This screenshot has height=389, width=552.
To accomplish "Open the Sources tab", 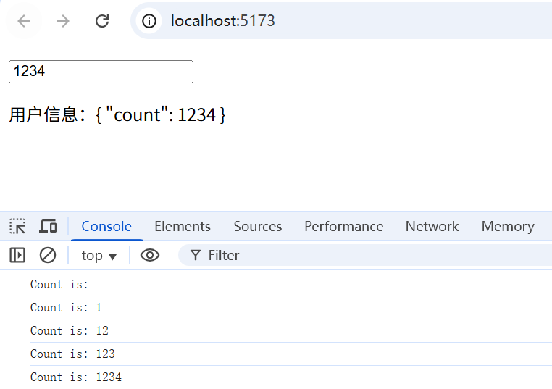I will [x=258, y=226].
